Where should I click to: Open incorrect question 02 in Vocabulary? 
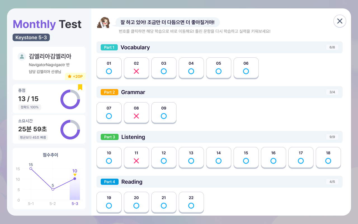pos(136,68)
